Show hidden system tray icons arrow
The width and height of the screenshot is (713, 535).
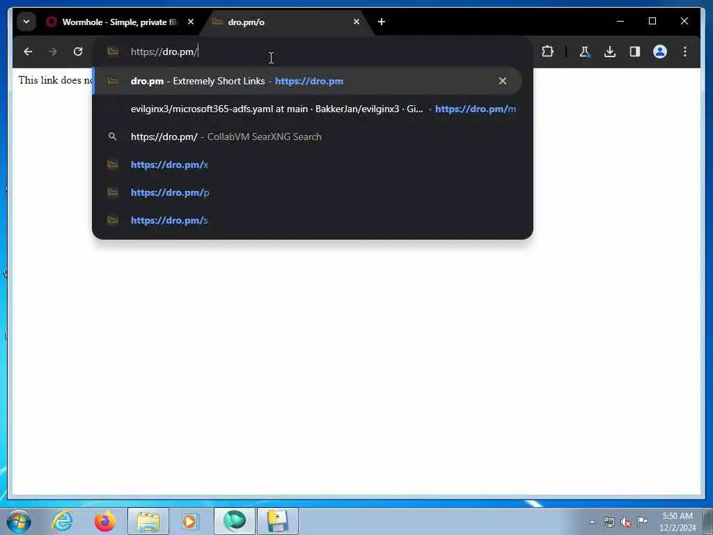(592, 522)
